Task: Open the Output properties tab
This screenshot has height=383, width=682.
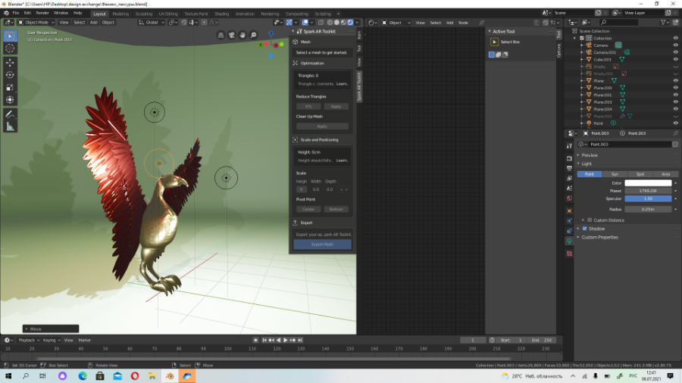Action: coord(569,168)
